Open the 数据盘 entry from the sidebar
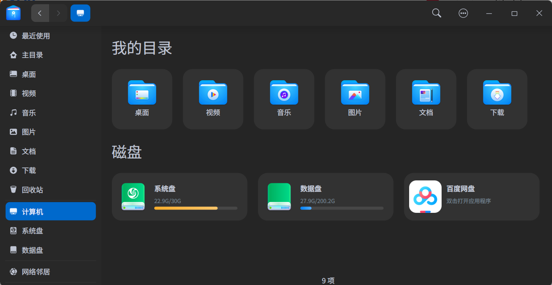552x285 pixels. [x=32, y=250]
